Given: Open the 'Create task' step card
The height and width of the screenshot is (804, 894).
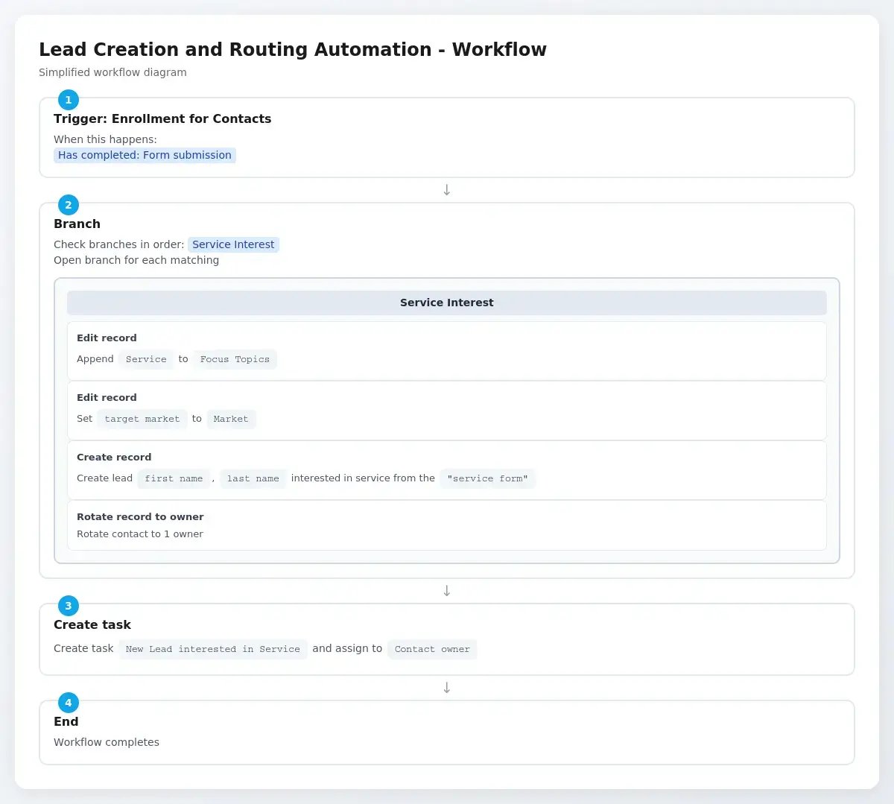Looking at the screenshot, I should [92, 624].
